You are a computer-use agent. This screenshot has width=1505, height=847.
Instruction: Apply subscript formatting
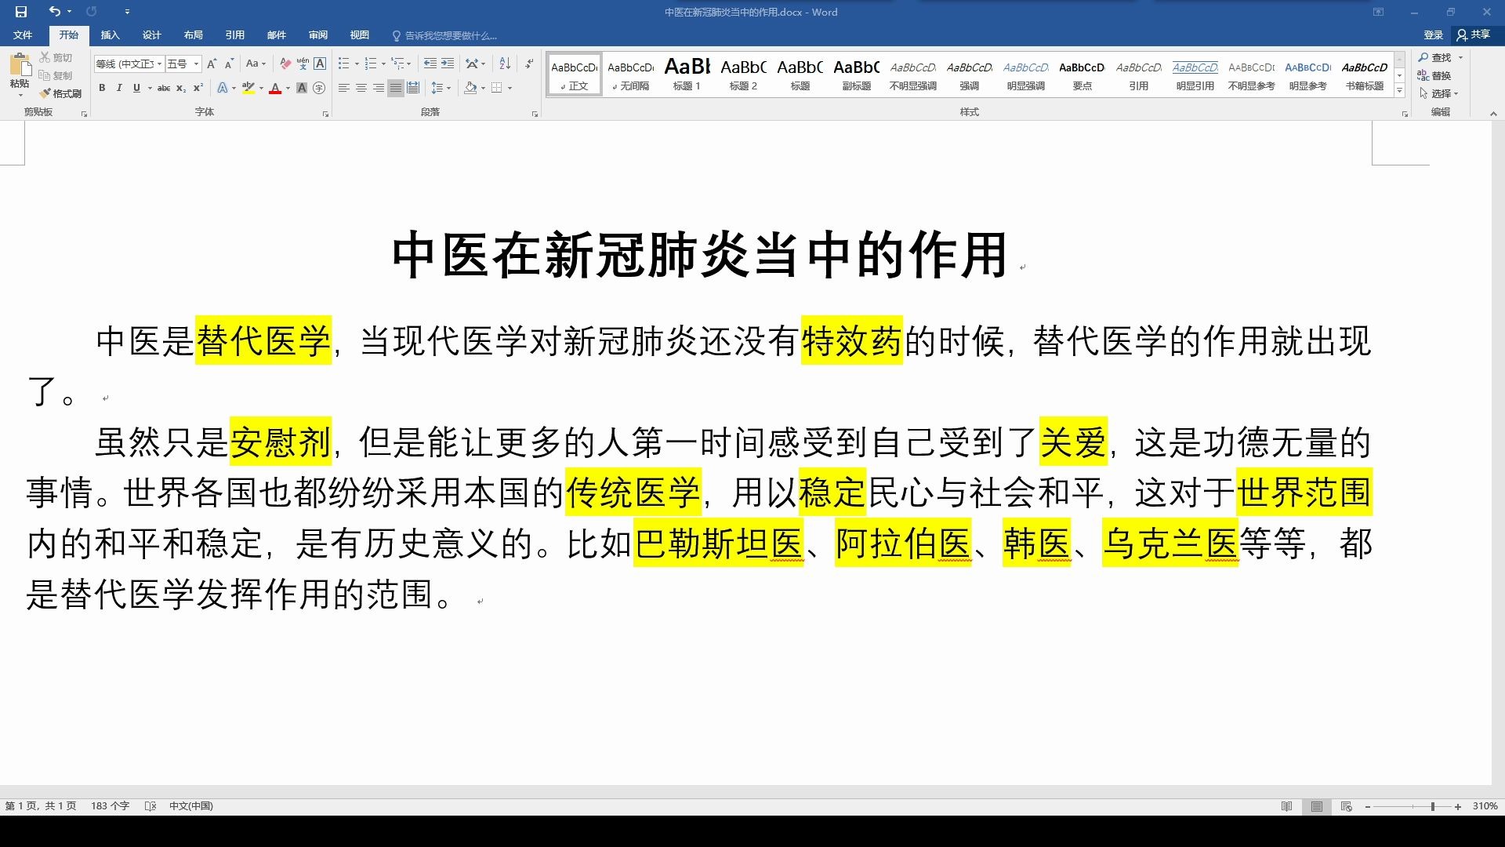[x=180, y=88]
